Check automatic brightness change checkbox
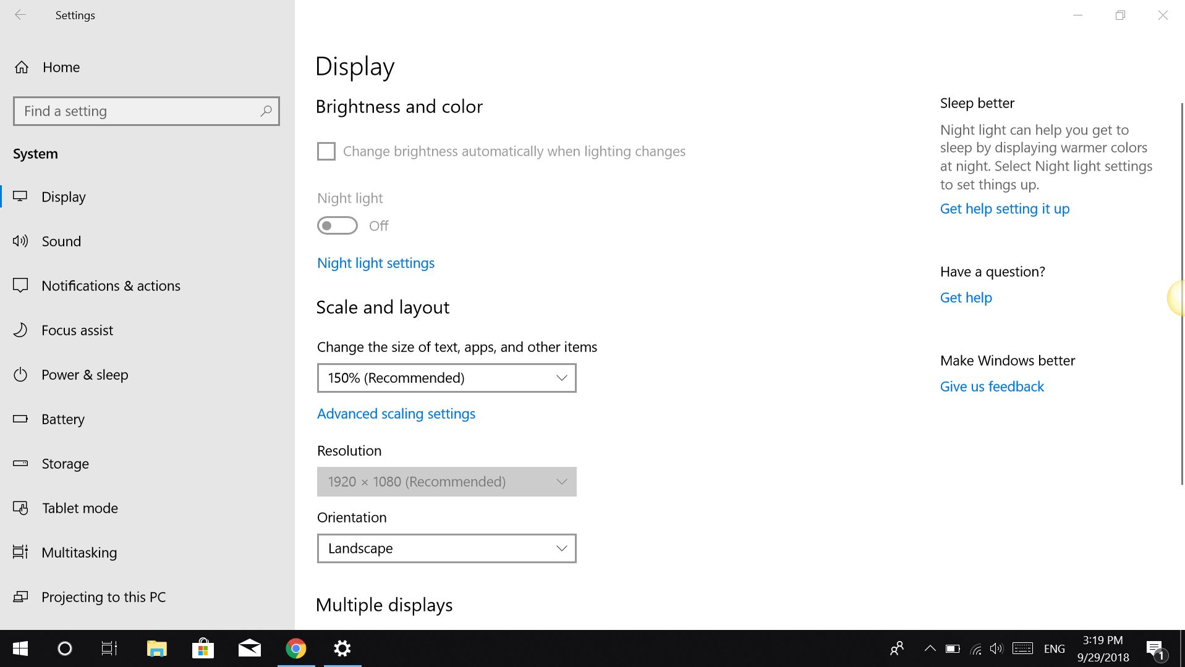This screenshot has height=667, width=1185. click(x=326, y=151)
